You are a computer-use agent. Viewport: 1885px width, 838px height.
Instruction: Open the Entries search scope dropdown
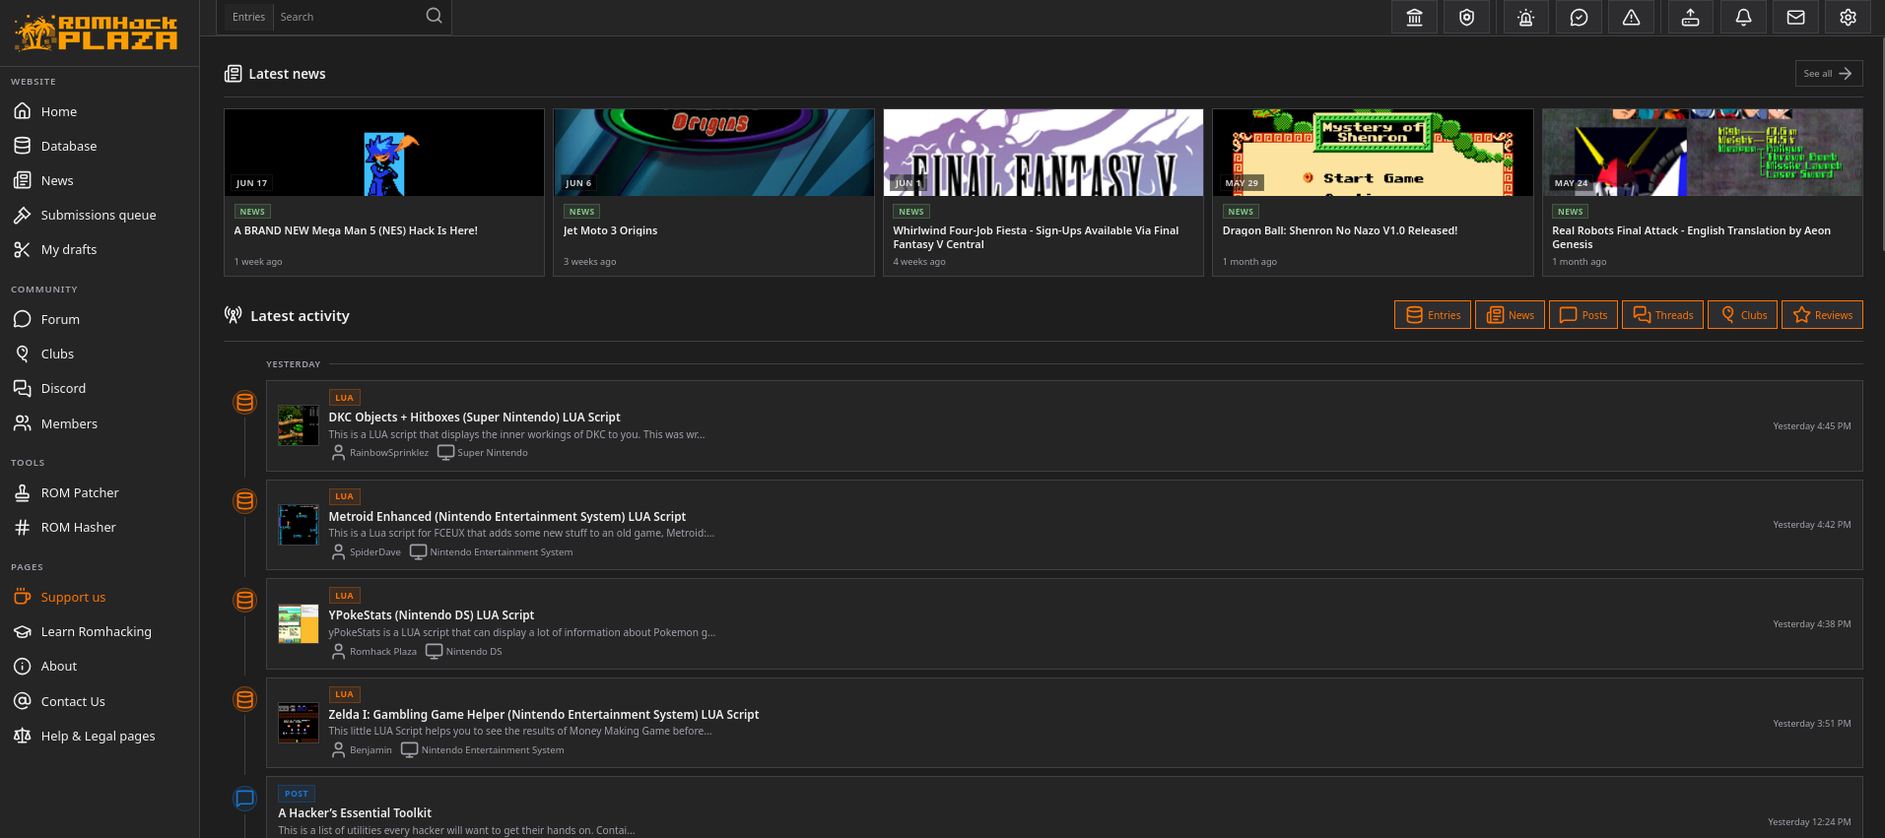(x=248, y=17)
